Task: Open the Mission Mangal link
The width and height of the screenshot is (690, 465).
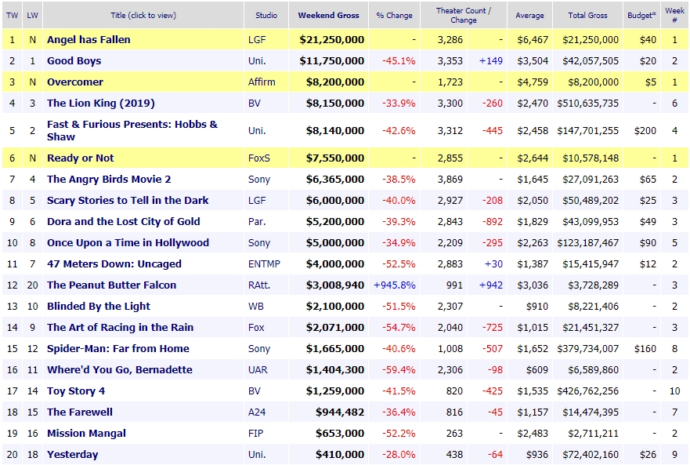Action: [86, 433]
